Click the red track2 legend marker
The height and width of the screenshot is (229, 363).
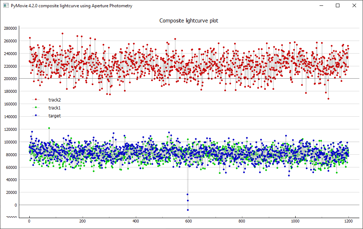tap(36, 100)
